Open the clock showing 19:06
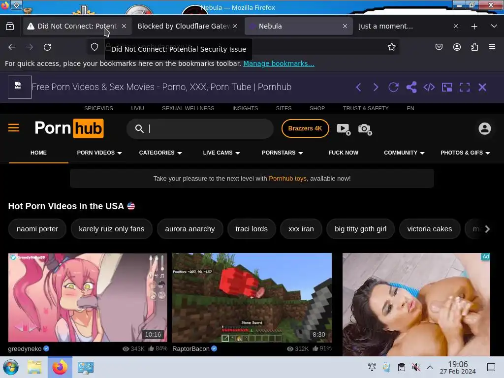504x378 pixels. click(458, 367)
